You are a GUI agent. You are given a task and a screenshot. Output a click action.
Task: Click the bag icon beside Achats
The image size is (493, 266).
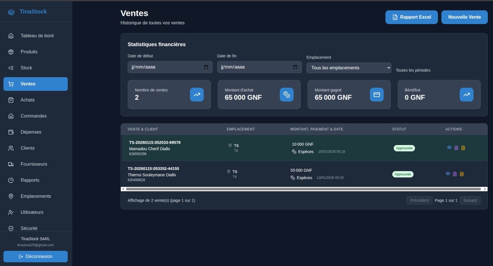point(11,100)
